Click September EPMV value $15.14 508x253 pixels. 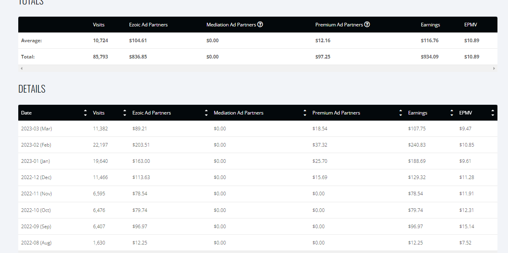(467, 226)
